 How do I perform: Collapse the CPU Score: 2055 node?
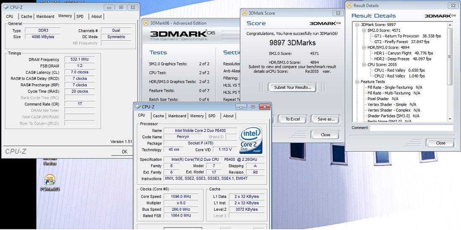[x=364, y=65]
